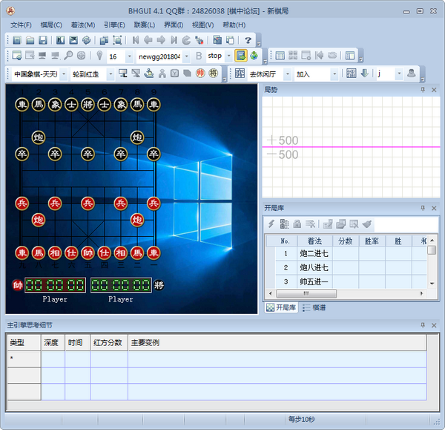
Task: Click the save file icon in toolbar
Action: click(43, 40)
